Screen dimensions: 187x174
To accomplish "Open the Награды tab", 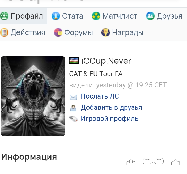I will pyautogui.click(x=122, y=32).
